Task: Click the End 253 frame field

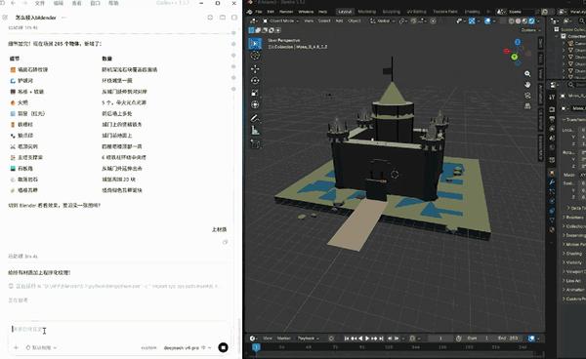Action: [x=508, y=339]
